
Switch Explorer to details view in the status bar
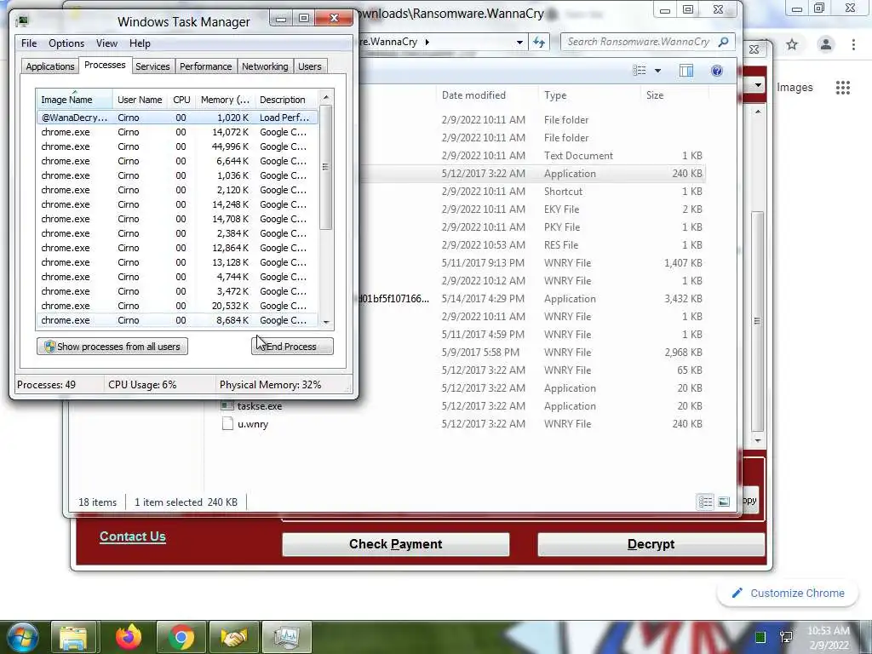pyautogui.click(x=705, y=502)
